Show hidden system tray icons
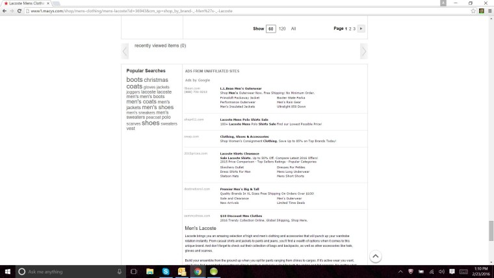The width and height of the screenshot is (494, 278). [400, 272]
